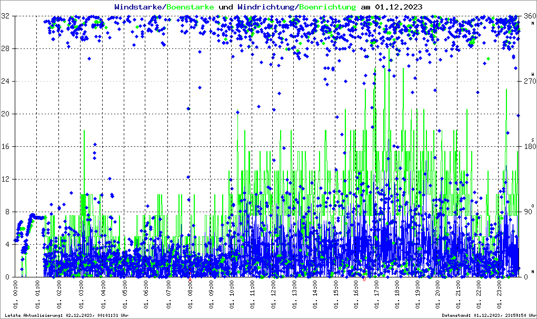Click the "16" value on left axis
This screenshot has height=319, width=537.
pyautogui.click(x=6, y=147)
